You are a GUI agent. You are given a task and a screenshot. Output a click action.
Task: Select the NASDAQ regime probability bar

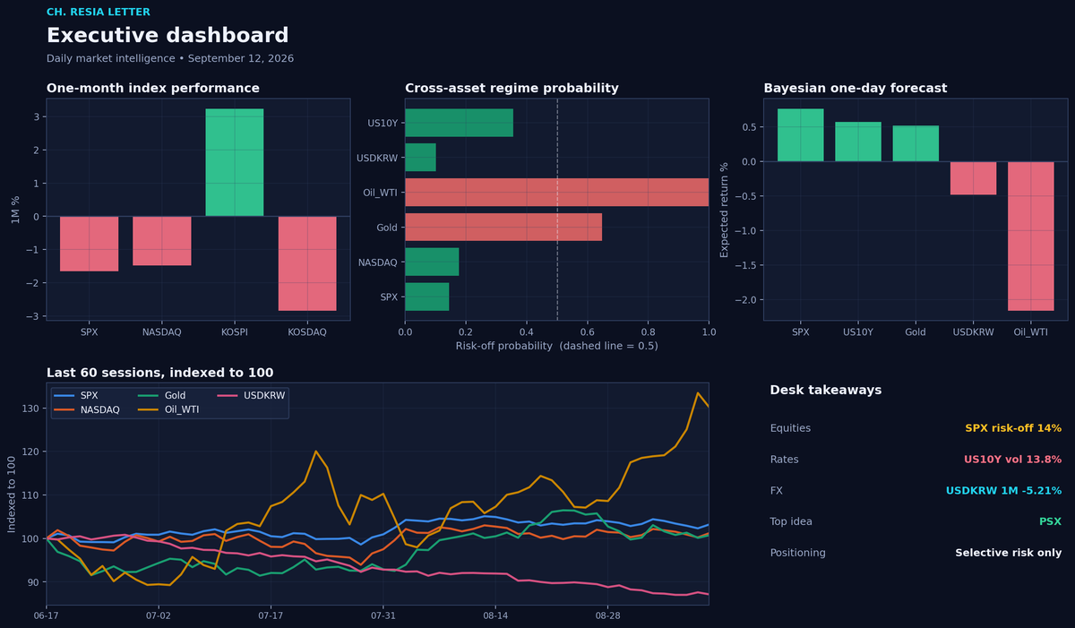[x=432, y=262]
